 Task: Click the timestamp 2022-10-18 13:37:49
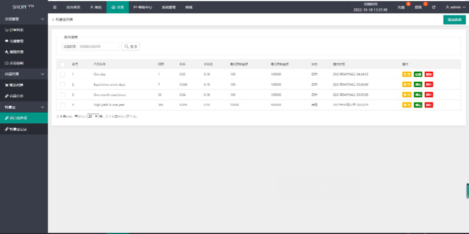pyautogui.click(x=370, y=10)
